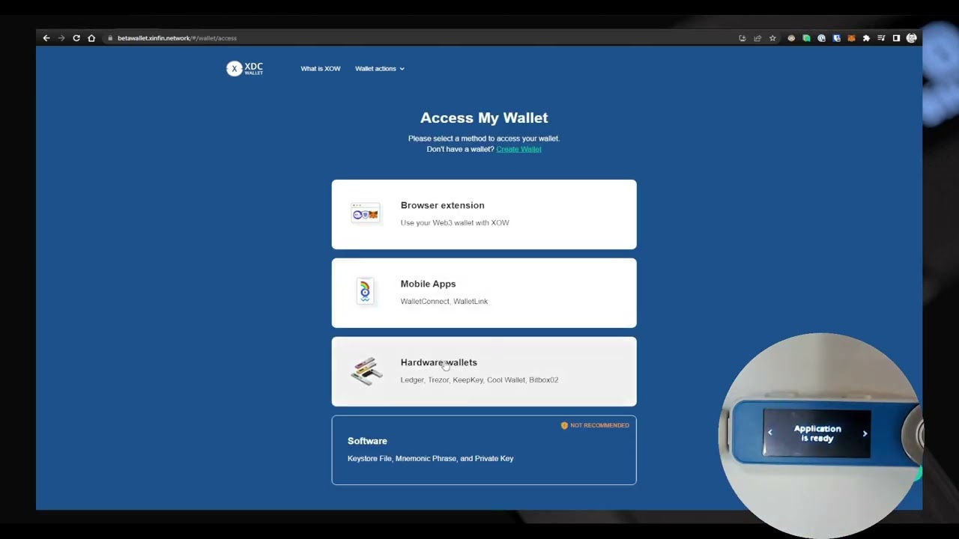Open the round blue clock extension
This screenshot has height=539, width=959.
pos(821,38)
